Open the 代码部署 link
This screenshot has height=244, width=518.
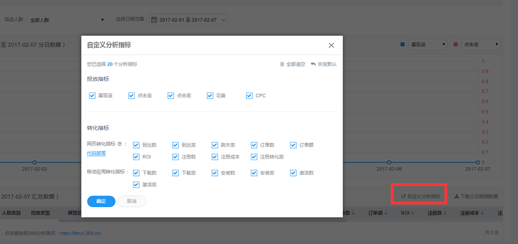tap(96, 153)
